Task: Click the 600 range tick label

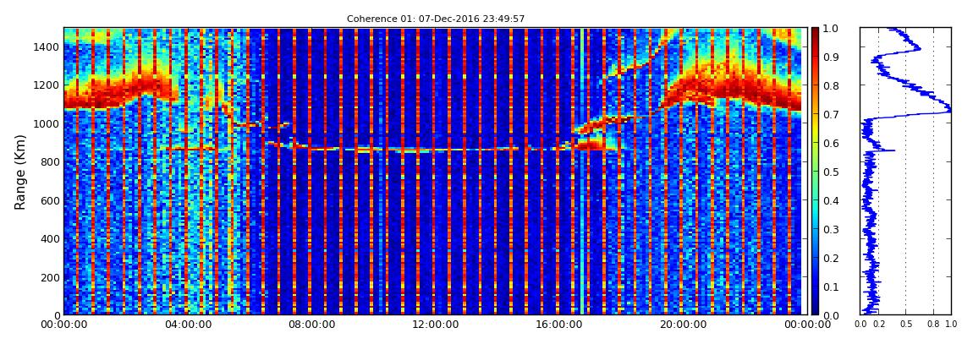Action: (x=50, y=200)
